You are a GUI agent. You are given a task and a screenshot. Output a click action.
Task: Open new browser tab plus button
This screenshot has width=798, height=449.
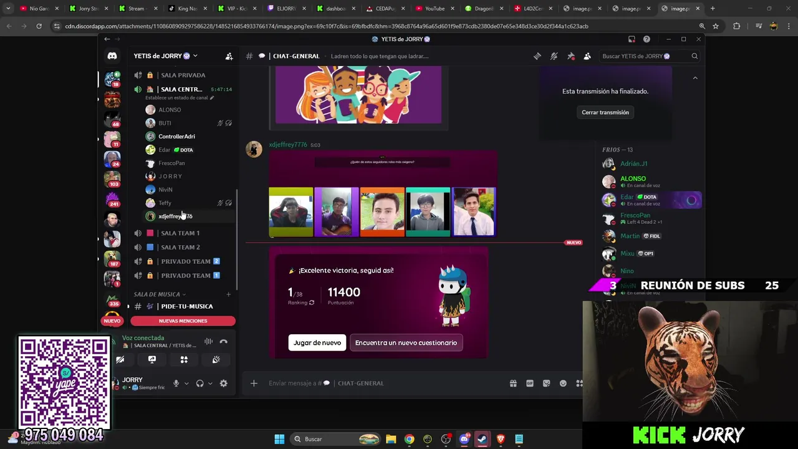tap(713, 9)
